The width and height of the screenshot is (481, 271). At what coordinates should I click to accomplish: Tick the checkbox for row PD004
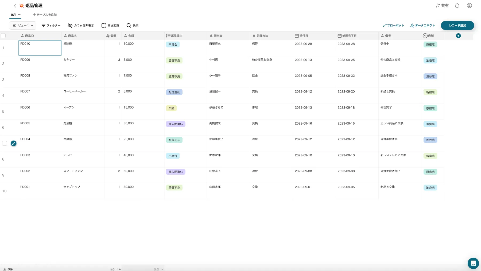tap(5, 144)
